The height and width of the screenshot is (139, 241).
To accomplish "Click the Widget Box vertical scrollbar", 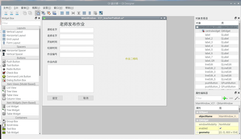I will click(40, 52).
